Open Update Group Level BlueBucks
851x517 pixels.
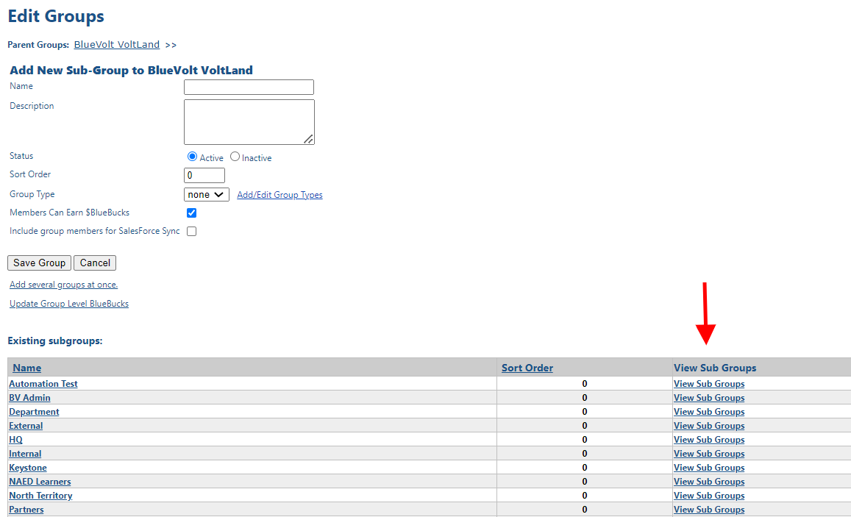(68, 303)
